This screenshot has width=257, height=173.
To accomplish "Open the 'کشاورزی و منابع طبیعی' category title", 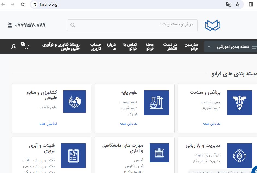I will 42,95.
